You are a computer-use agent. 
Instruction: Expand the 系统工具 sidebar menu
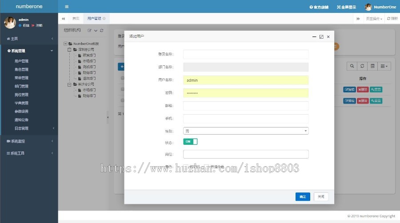point(29,153)
